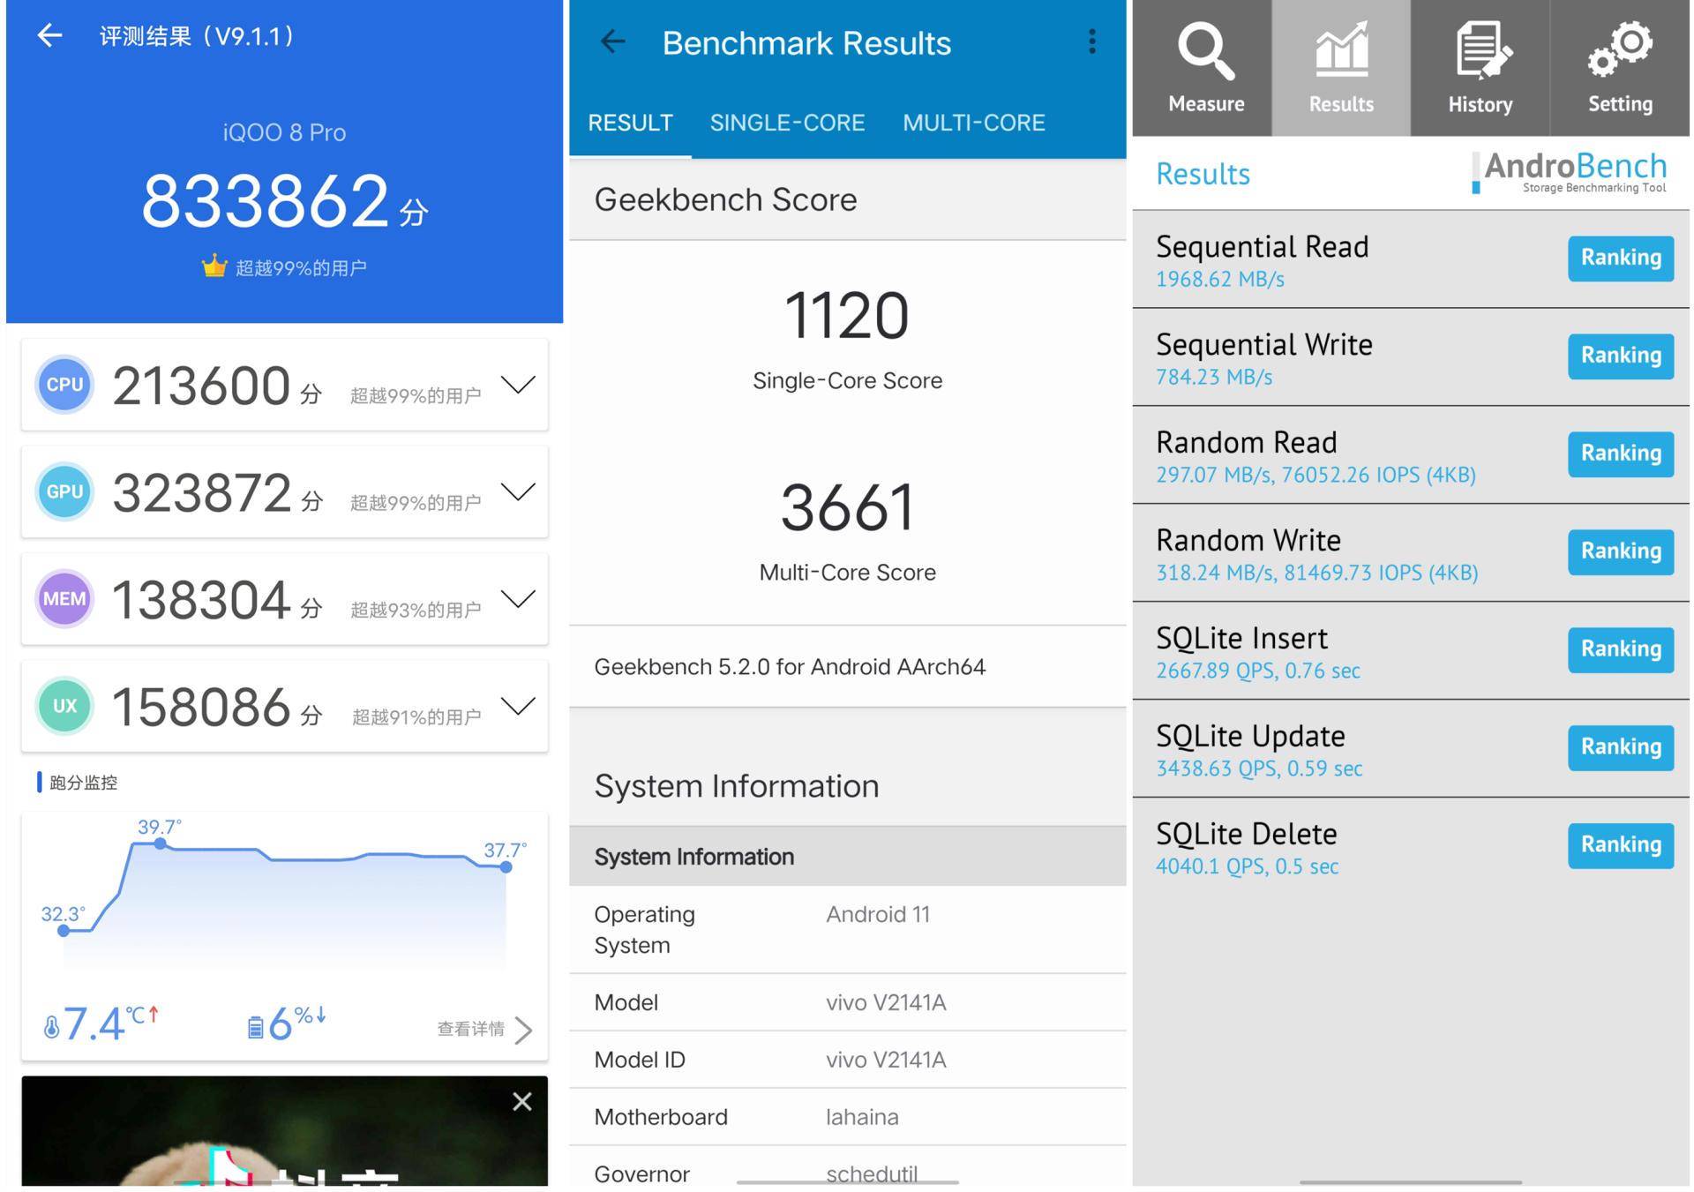Screen dimensions: 1694x1192
Task: Open Ranking for Sequential Write
Action: pyautogui.click(x=1620, y=356)
